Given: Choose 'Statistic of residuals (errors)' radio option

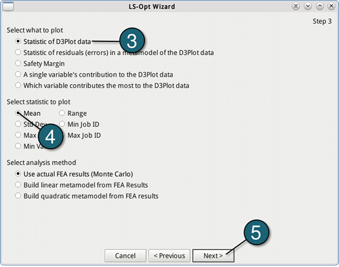Looking at the screenshot, I should tap(18, 52).
